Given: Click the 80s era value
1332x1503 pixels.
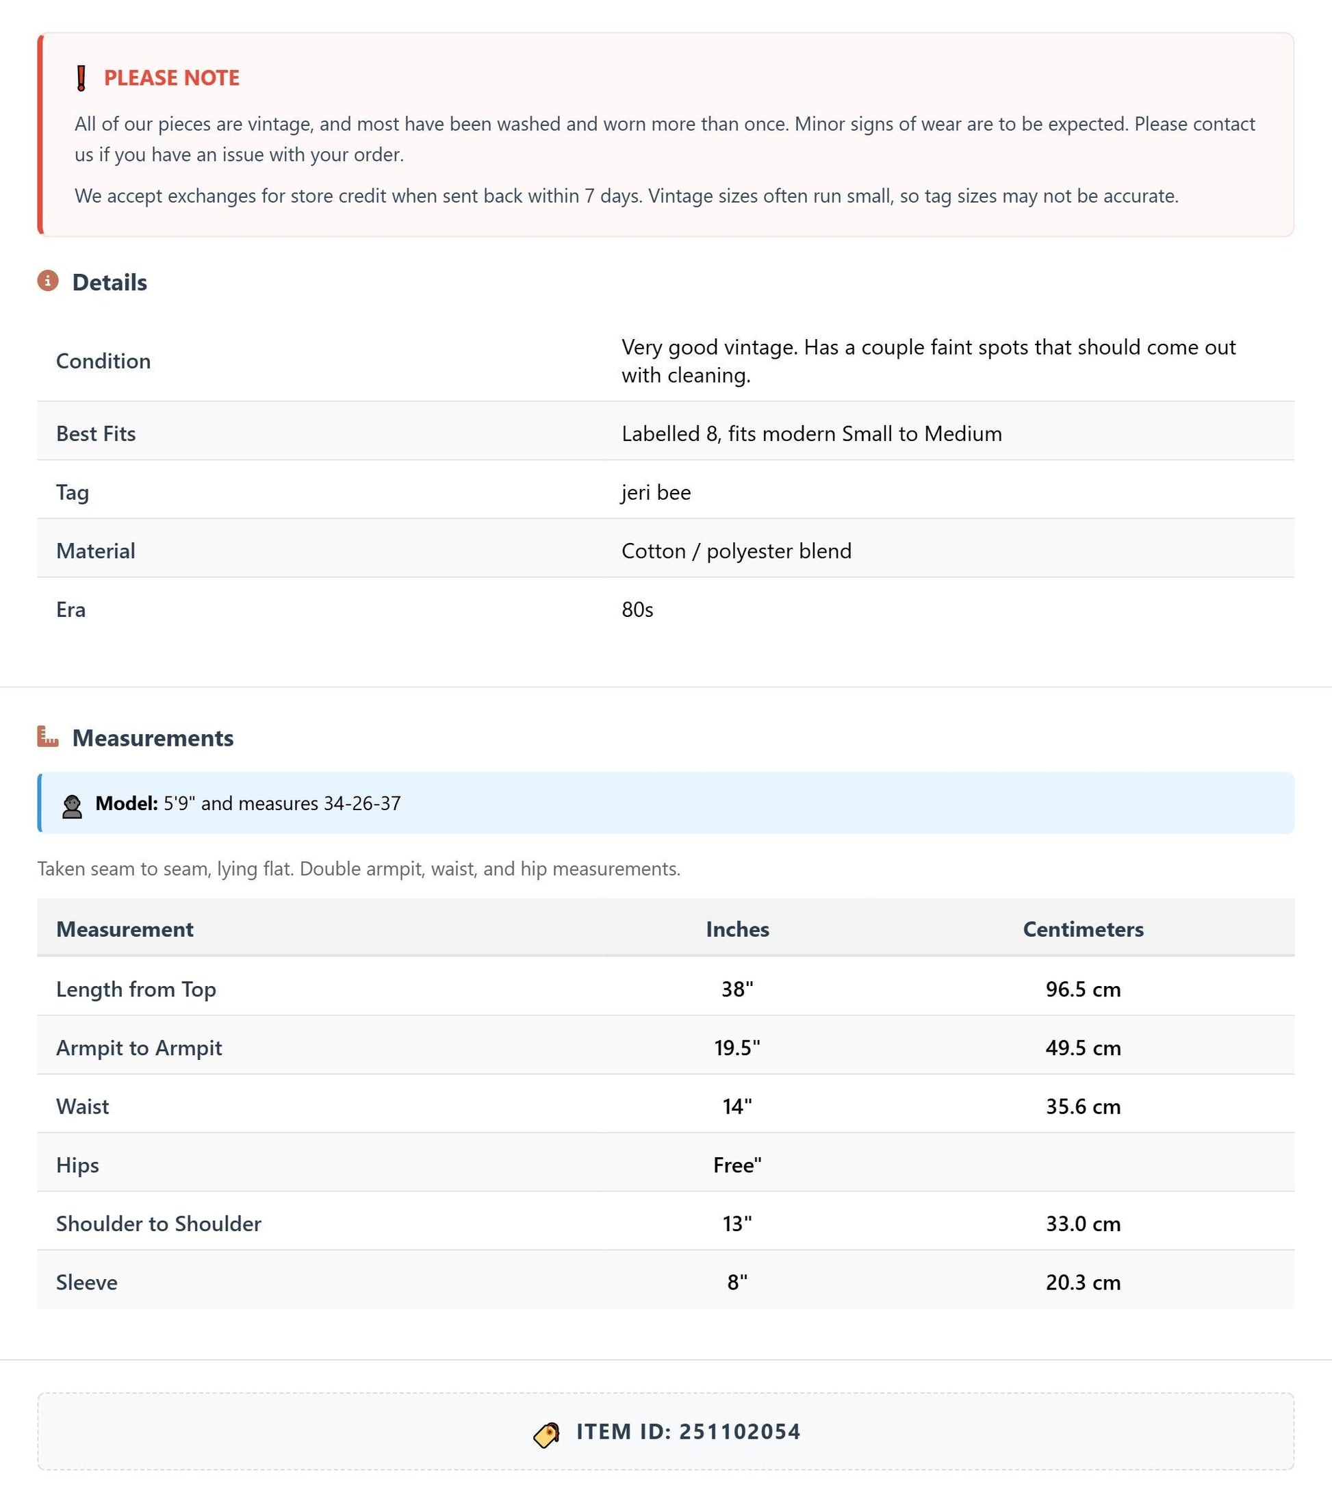Looking at the screenshot, I should pyautogui.click(x=637, y=609).
